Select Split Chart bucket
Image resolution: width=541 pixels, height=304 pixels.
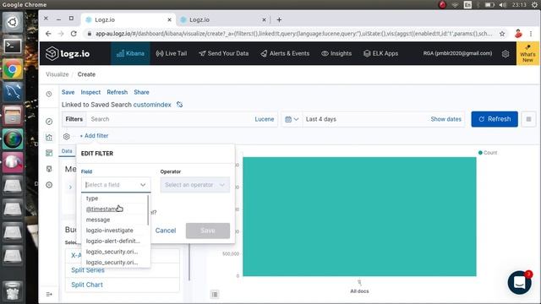pos(87,285)
